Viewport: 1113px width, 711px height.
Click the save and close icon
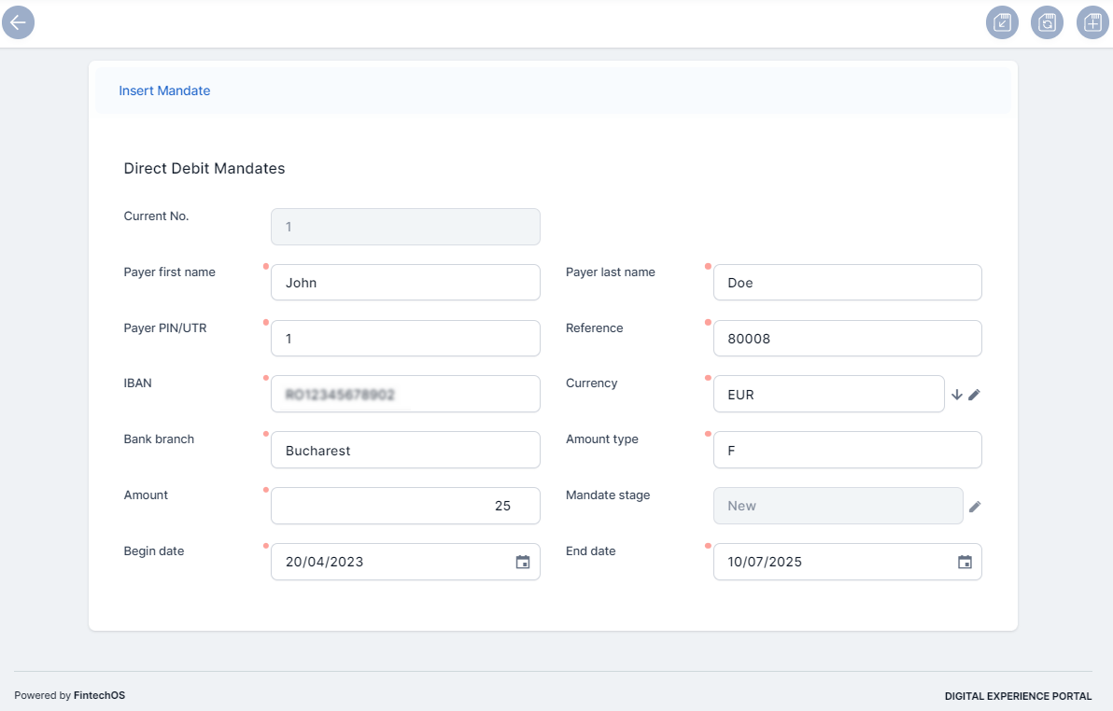(x=1002, y=22)
